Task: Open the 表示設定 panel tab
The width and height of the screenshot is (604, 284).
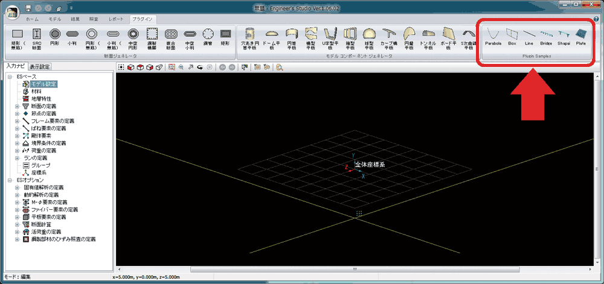Action: 40,66
